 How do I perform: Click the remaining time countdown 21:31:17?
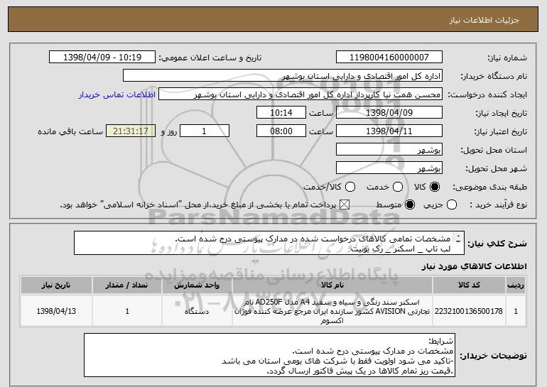click(x=131, y=131)
